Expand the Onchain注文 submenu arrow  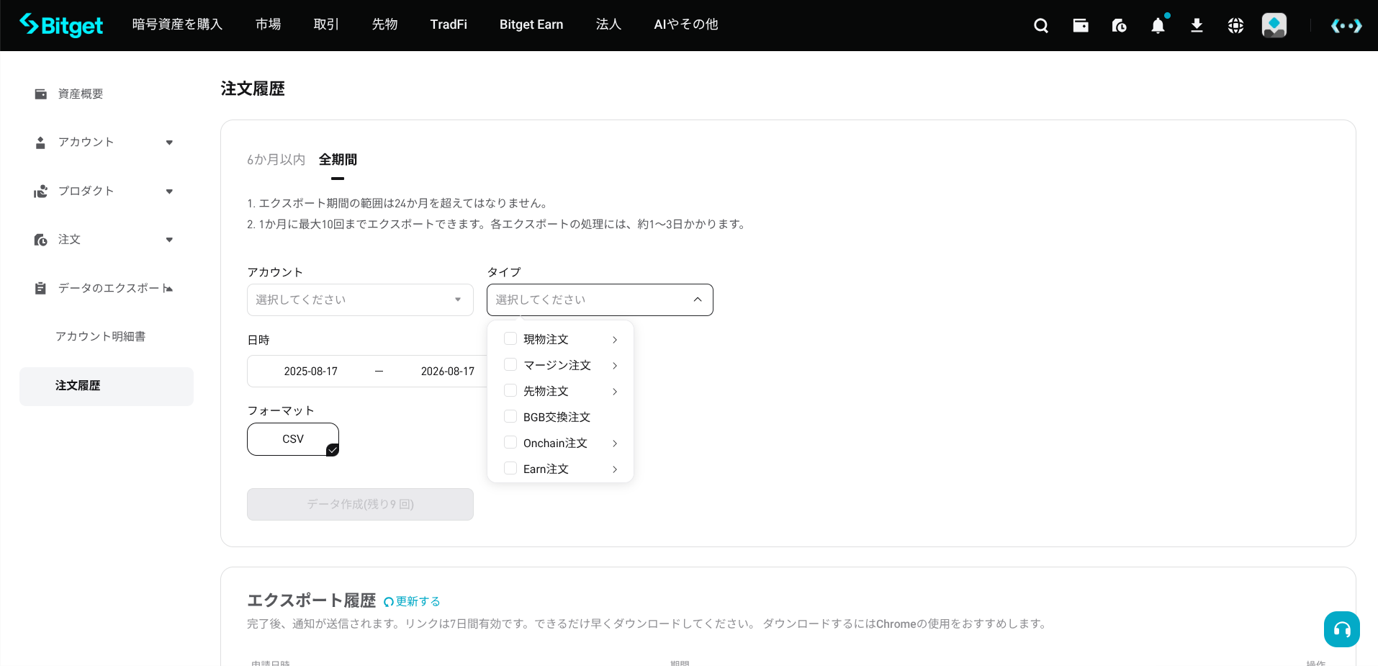click(x=615, y=444)
